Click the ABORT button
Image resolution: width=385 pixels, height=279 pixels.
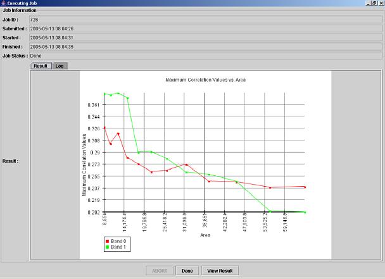[x=160, y=271]
